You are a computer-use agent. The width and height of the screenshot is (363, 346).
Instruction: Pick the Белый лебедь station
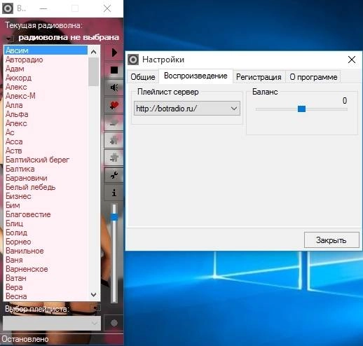[46, 187]
